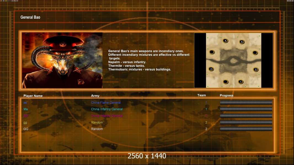Click team number for yellow gg
Viewport: 294px width, 165px height.
point(206,122)
